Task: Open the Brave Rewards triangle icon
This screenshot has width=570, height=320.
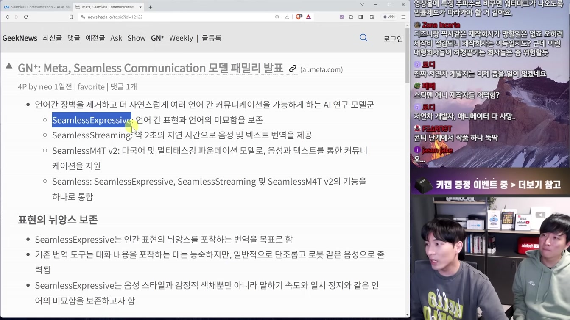Action: [x=308, y=17]
